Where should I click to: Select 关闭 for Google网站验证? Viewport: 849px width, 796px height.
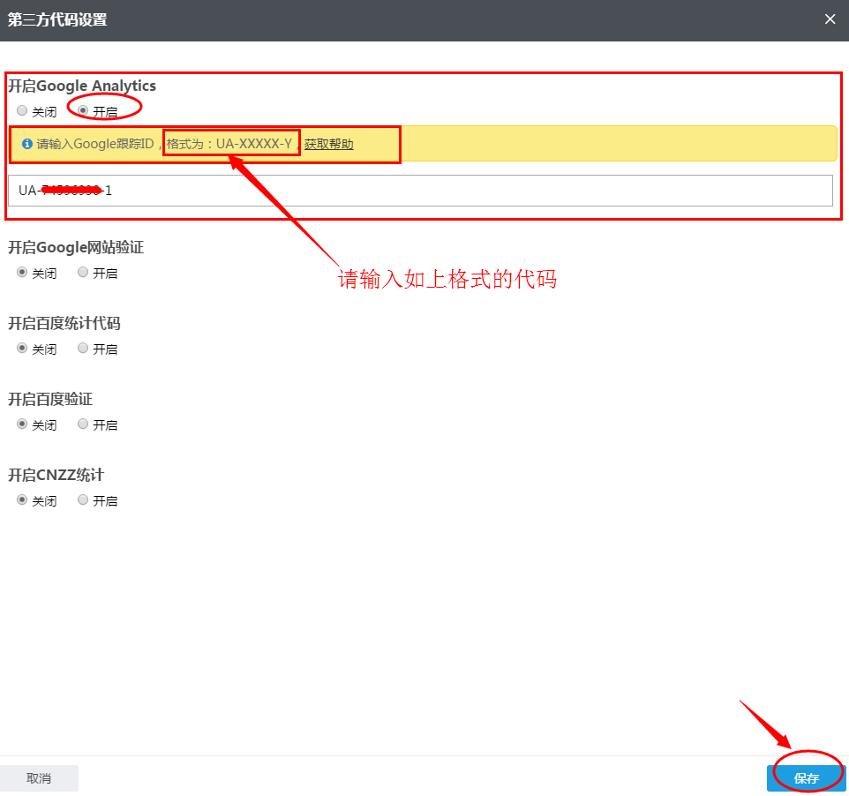tap(21, 273)
